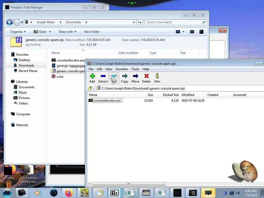Run the Test archive tool in 7-Zip
Viewport: 264px width, 198px height.
pos(114,78)
